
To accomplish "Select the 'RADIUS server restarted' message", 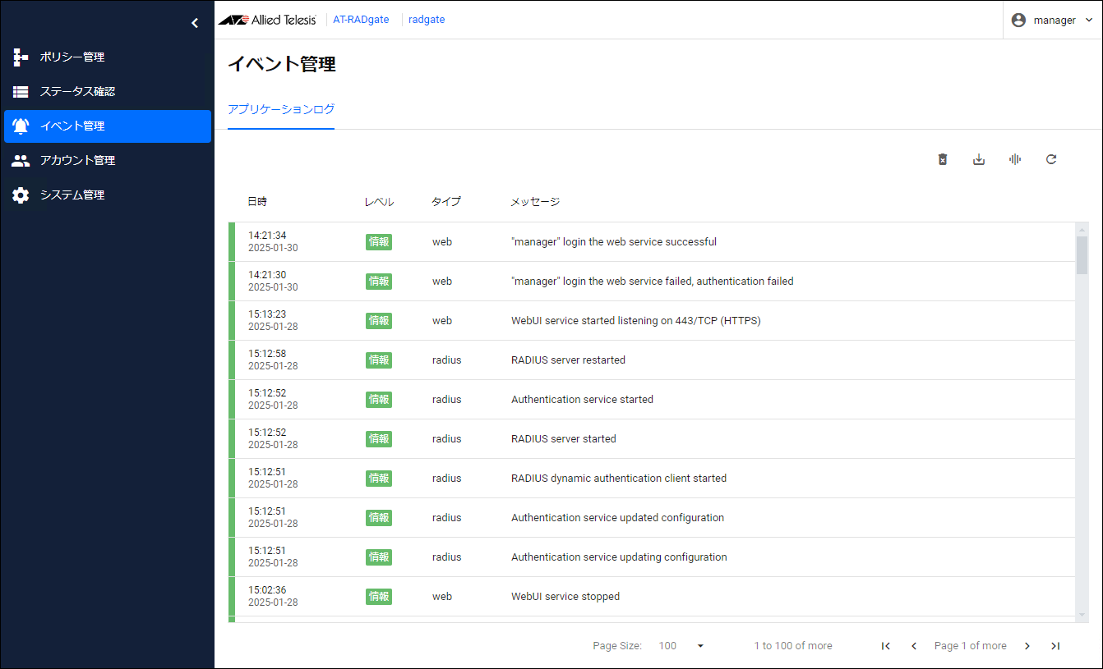I will (x=568, y=360).
